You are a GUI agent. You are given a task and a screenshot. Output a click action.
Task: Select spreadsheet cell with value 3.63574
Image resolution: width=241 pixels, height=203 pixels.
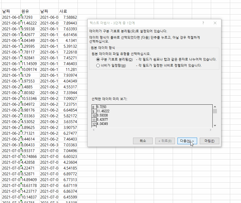[68, 122]
